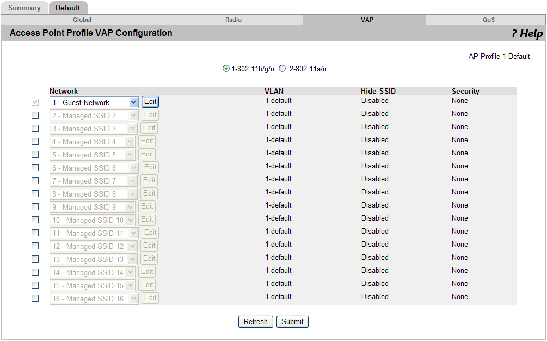Open the Summary tab
This screenshot has width=547, height=341.
(x=24, y=8)
